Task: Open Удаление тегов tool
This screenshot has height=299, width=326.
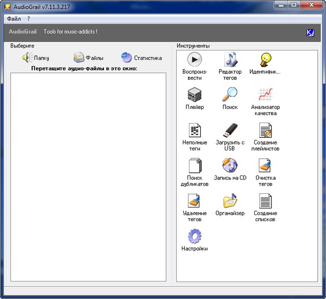Action: coord(194,201)
